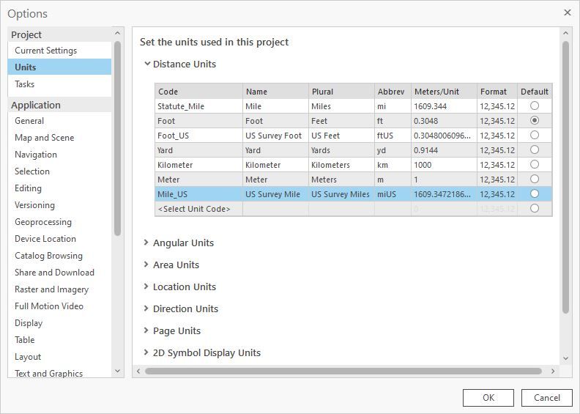This screenshot has height=414, width=580.
Task: Click the Meters/Unit column header
Action: (444, 92)
